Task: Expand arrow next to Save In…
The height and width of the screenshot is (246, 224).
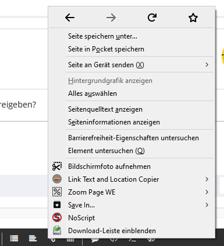Action: click(207, 205)
